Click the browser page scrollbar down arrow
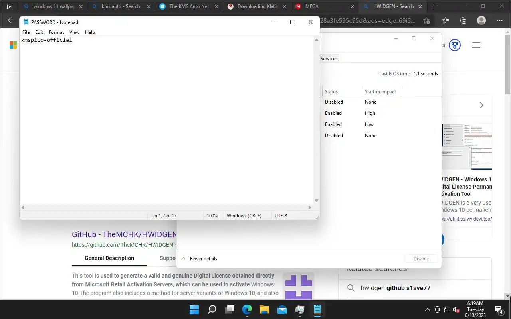 point(508,296)
